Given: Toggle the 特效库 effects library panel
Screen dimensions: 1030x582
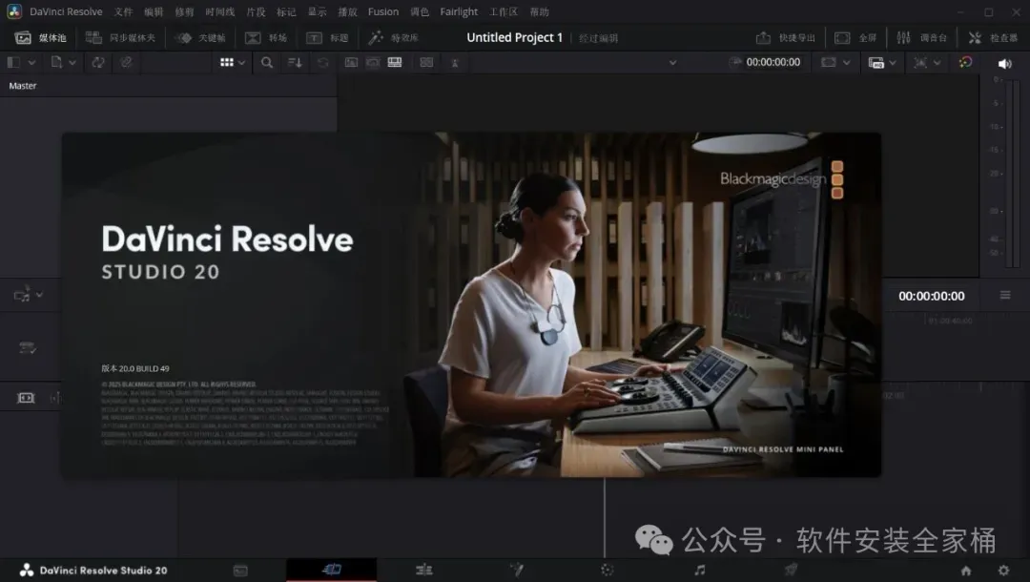Looking at the screenshot, I should (394, 37).
